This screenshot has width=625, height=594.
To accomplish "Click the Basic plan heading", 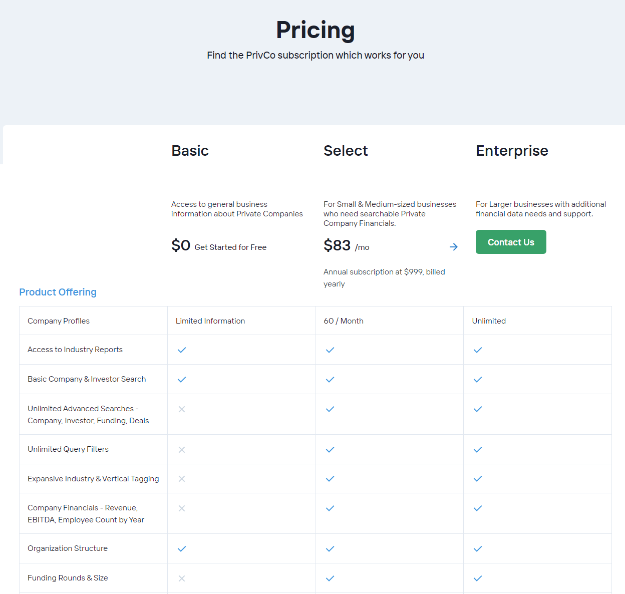I will [190, 151].
